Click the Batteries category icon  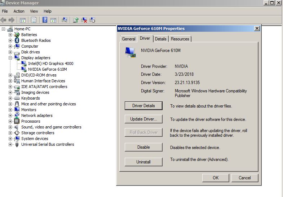pyautogui.click(x=17, y=35)
